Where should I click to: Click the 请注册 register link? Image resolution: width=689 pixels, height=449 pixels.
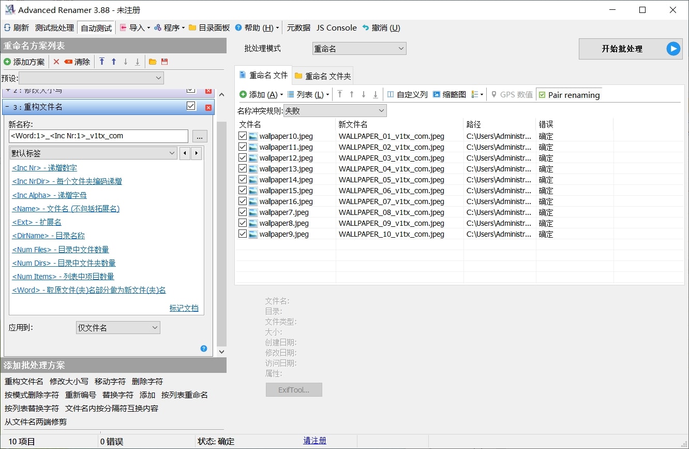pyautogui.click(x=315, y=441)
